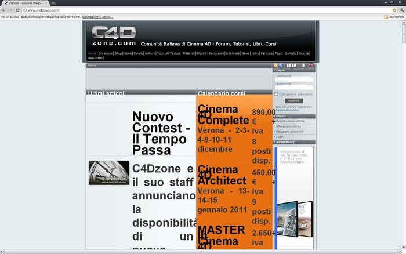Click the conferma login button
406x254 pixels.
pos(294,101)
